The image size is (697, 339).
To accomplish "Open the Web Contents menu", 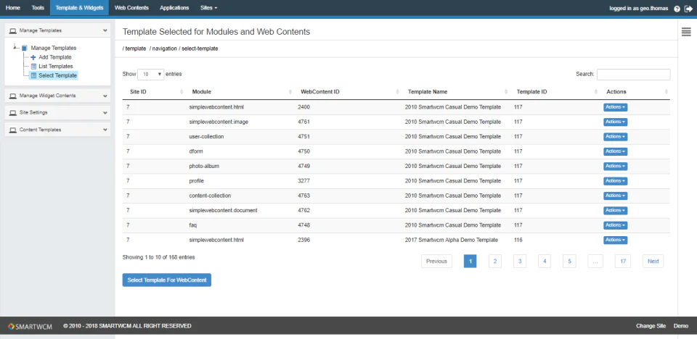I will tap(131, 8).
